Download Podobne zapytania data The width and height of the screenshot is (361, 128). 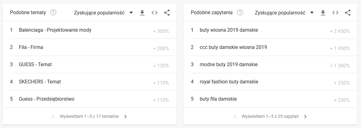323,13
